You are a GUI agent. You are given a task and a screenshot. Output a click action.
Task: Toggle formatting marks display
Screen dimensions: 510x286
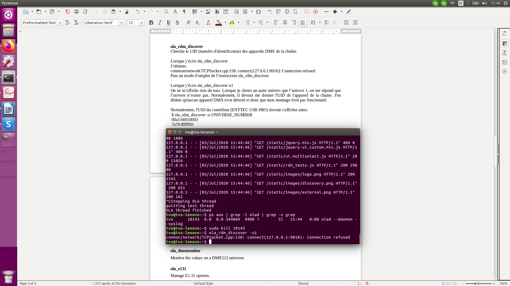pos(184,12)
